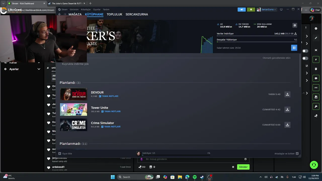Open the Crime Simulator game thumbnail

(73, 125)
